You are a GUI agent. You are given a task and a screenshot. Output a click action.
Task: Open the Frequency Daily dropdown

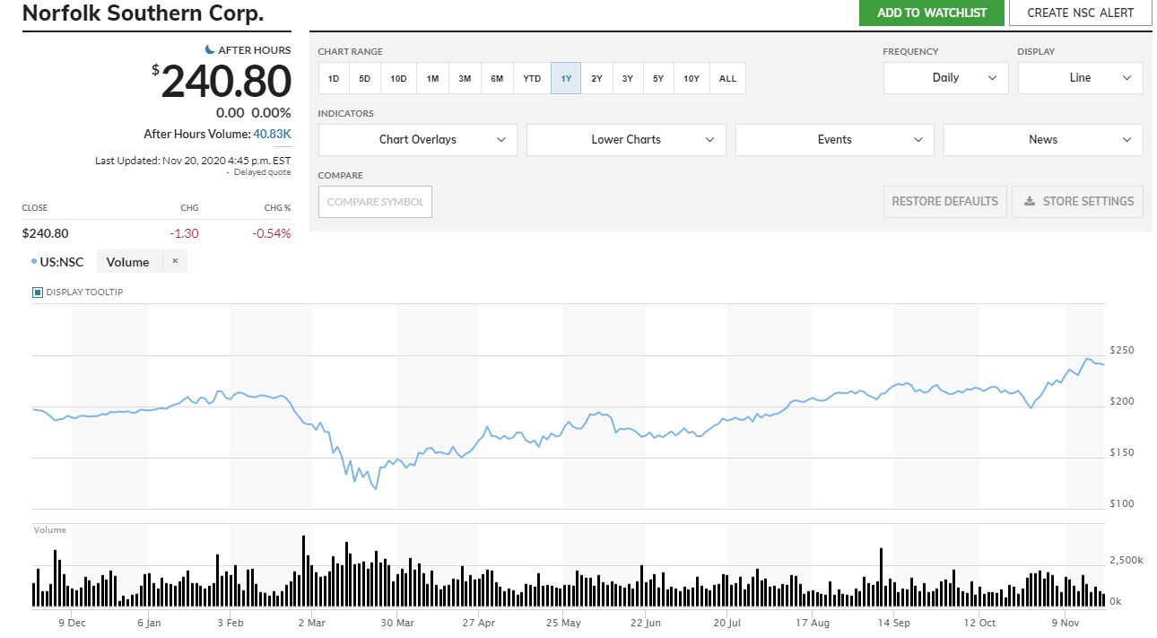point(945,78)
